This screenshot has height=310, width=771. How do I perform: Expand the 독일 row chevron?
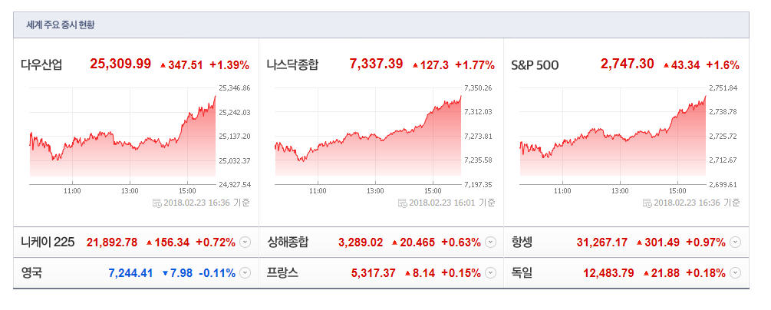tap(735, 272)
